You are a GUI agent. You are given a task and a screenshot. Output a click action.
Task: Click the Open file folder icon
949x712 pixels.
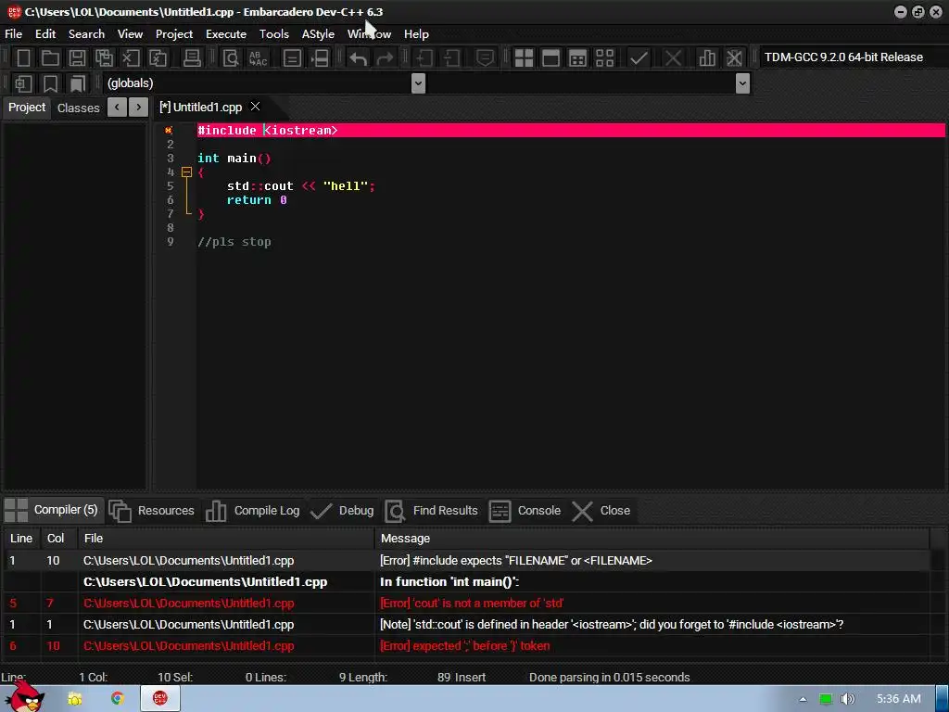tap(50, 58)
